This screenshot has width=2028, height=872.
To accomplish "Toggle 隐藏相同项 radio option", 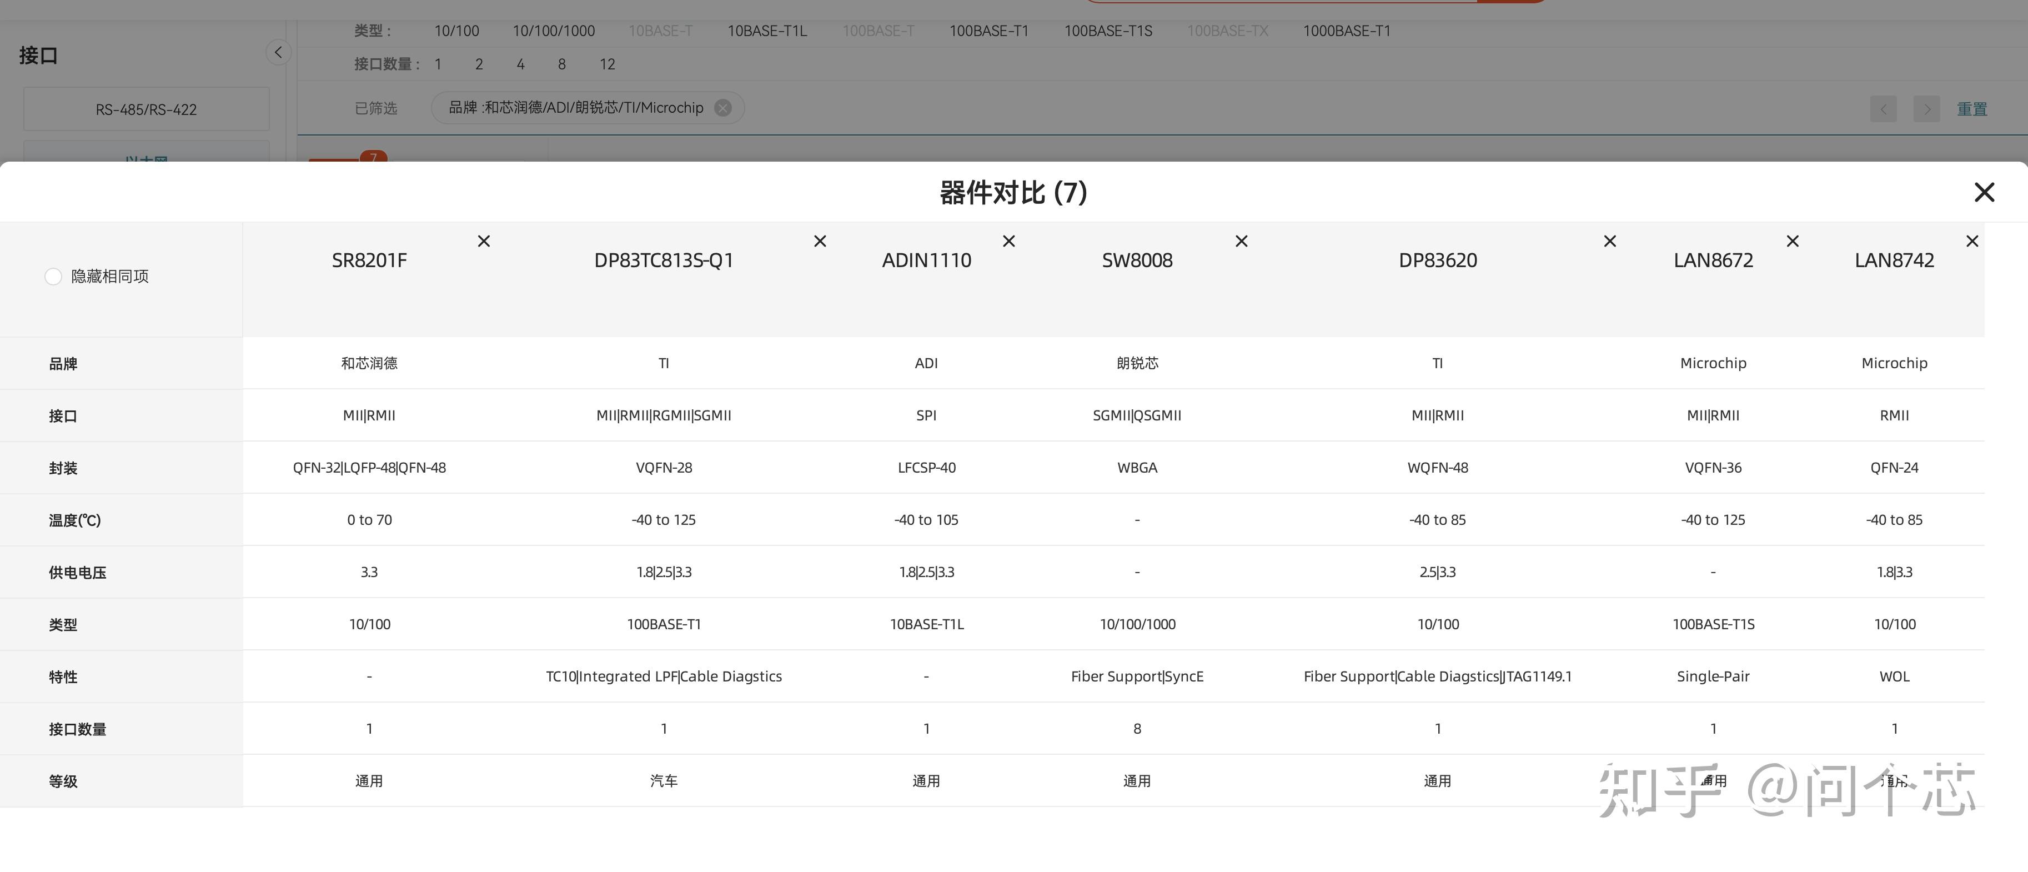I will point(53,277).
